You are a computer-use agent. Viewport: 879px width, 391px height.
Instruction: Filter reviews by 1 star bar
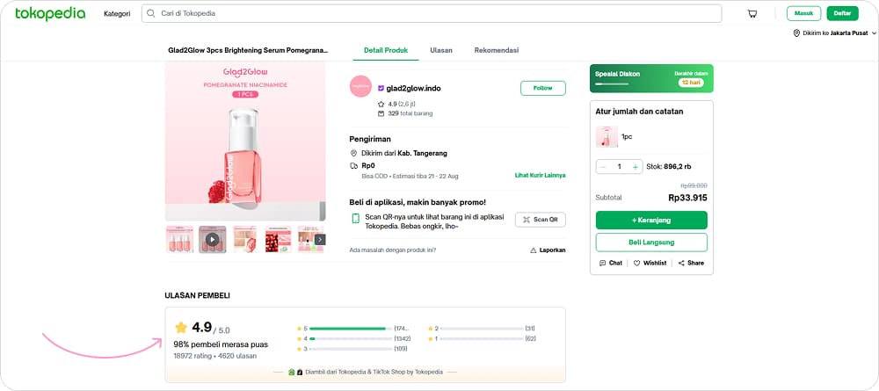[x=482, y=339]
